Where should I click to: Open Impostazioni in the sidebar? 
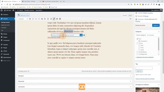click(x=7, y=57)
